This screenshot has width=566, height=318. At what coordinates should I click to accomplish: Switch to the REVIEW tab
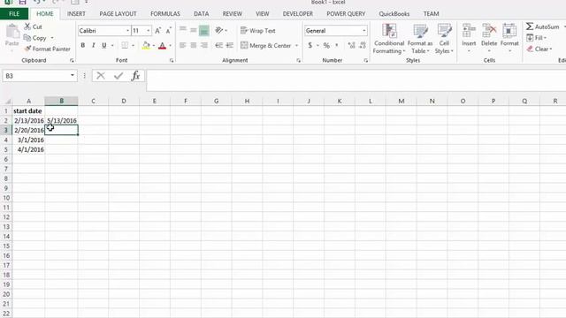coord(232,14)
